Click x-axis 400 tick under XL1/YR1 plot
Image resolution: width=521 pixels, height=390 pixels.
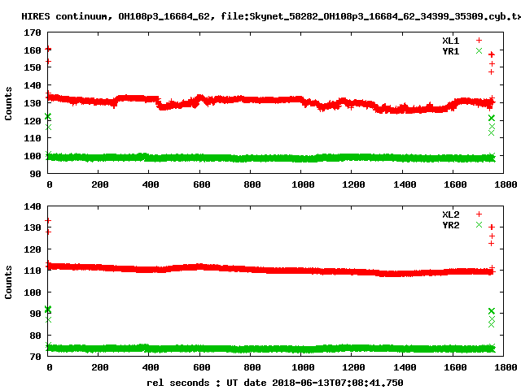(151, 184)
